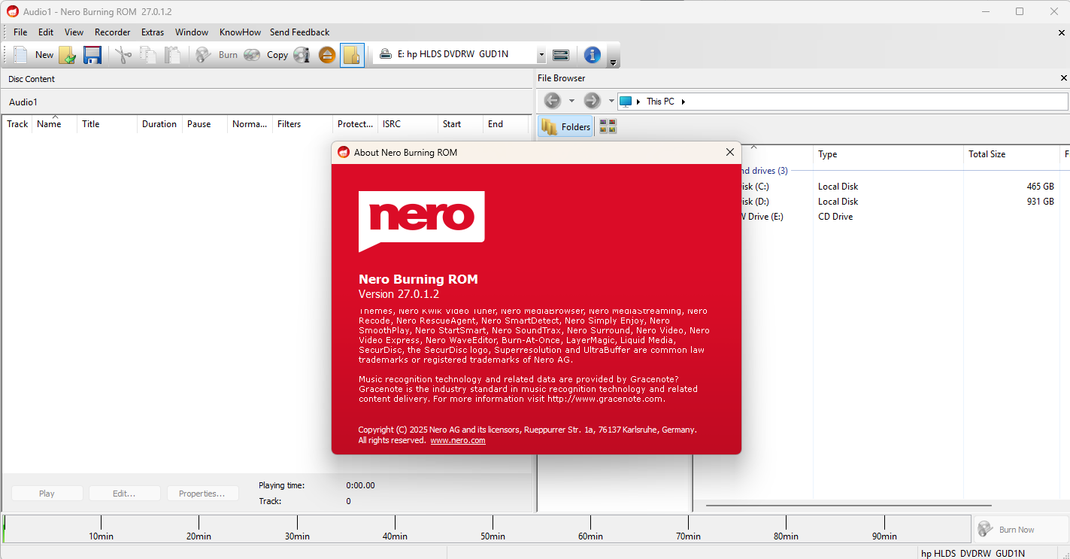
Task: Open the Extras menu
Action: [153, 32]
